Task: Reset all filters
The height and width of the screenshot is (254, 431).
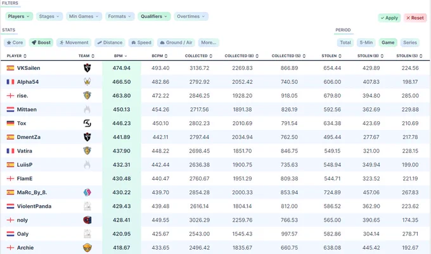Action: point(415,18)
